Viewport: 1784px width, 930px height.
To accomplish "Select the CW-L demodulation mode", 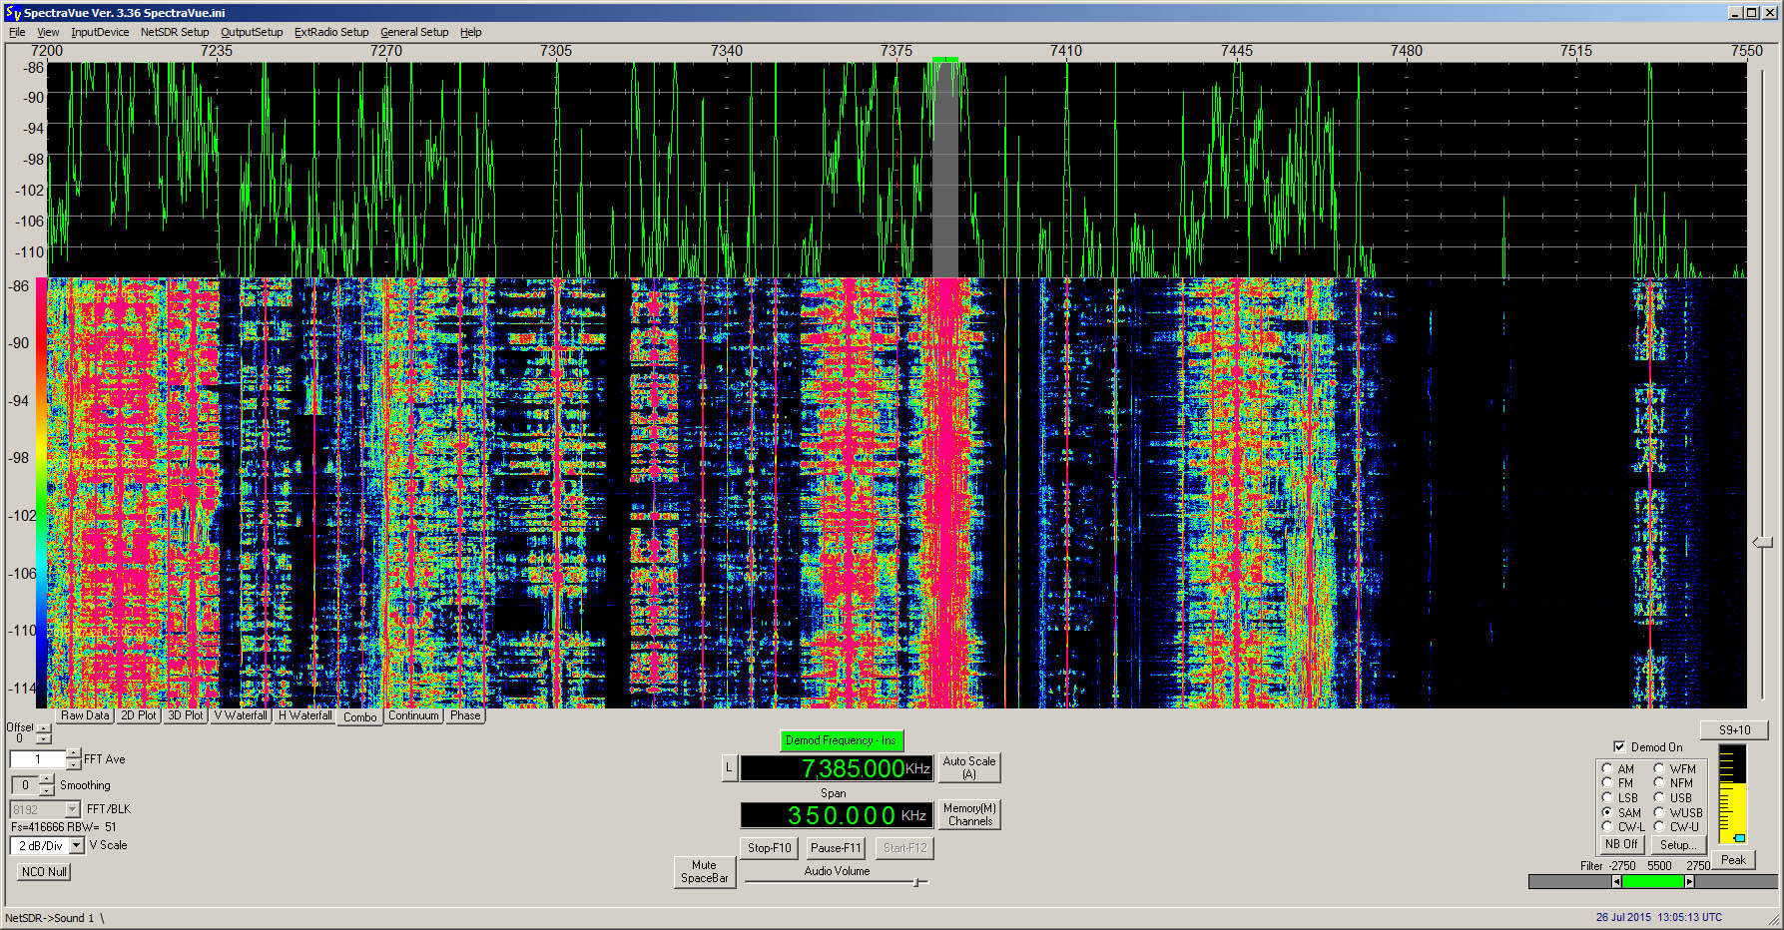I will (x=1623, y=826).
